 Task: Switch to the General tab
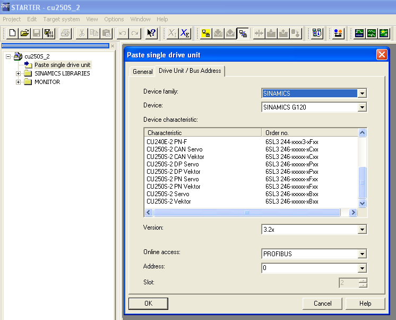[x=142, y=72]
